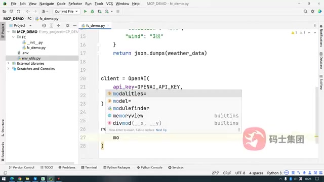The width and height of the screenshot is (324, 182).
Task: Close the fc_demo.py editor tab
Action: 108,26
